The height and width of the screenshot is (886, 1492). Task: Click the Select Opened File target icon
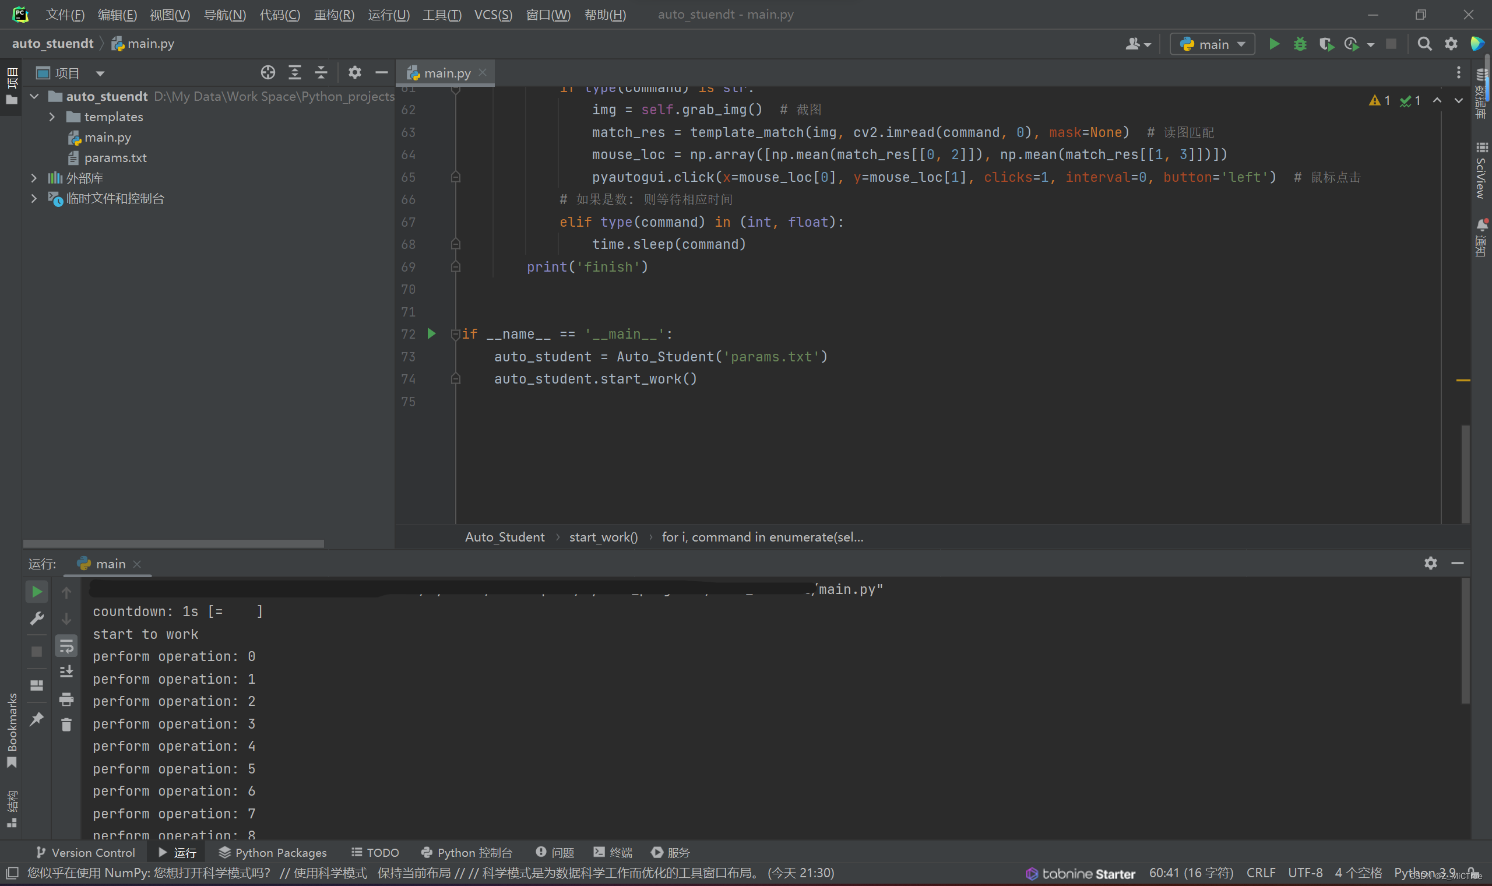point(268,73)
